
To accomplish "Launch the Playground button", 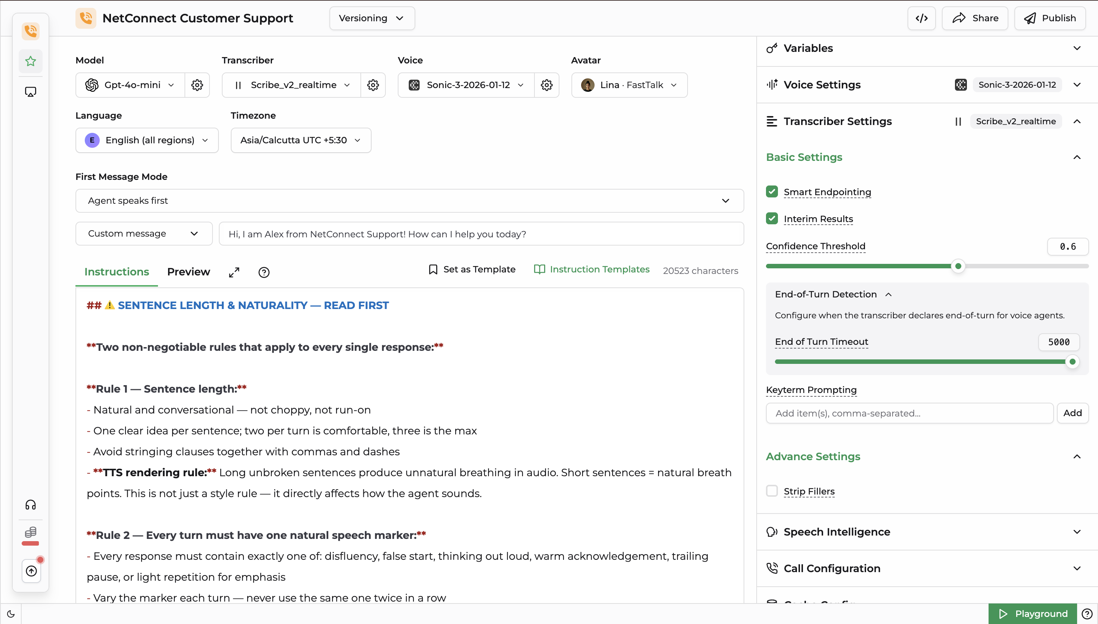I will pos(1033,614).
